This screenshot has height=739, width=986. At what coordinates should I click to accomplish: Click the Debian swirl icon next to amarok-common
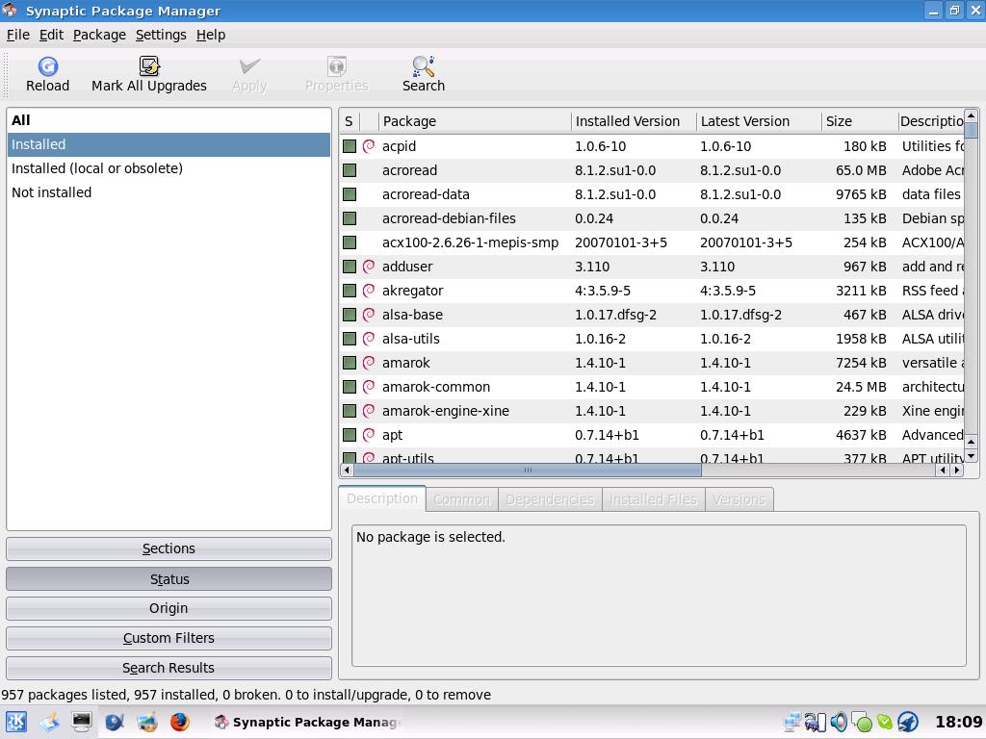[x=369, y=387]
